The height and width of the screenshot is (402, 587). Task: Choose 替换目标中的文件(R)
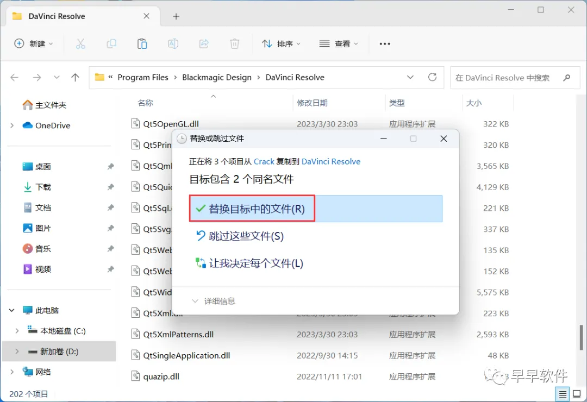point(316,209)
